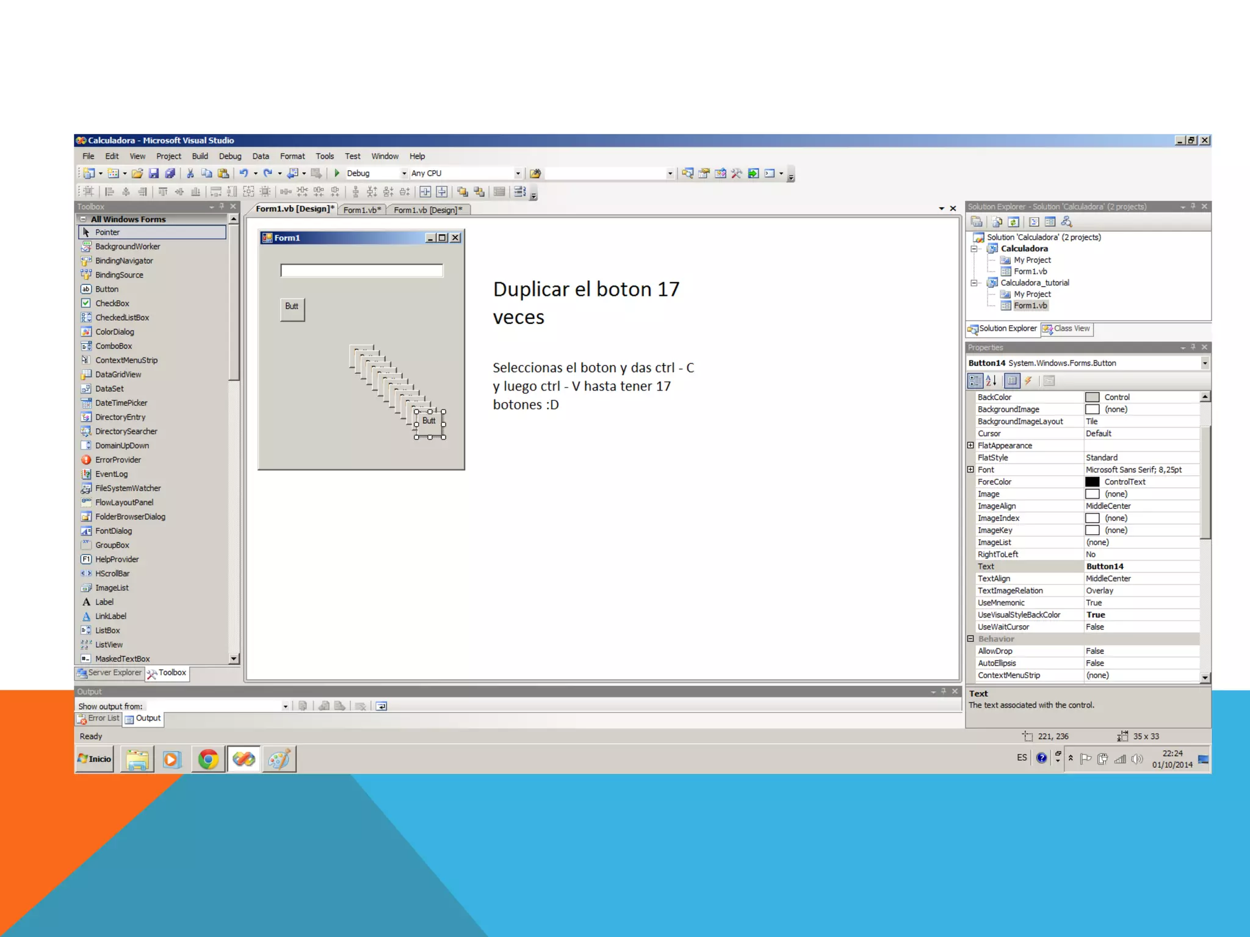Select the Button control in Toolbox
Image resolution: width=1250 pixels, height=937 pixels.
point(107,289)
